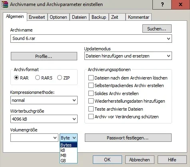Choose GB in the unit list
Screen dimensions: 190x167
pos(68,161)
